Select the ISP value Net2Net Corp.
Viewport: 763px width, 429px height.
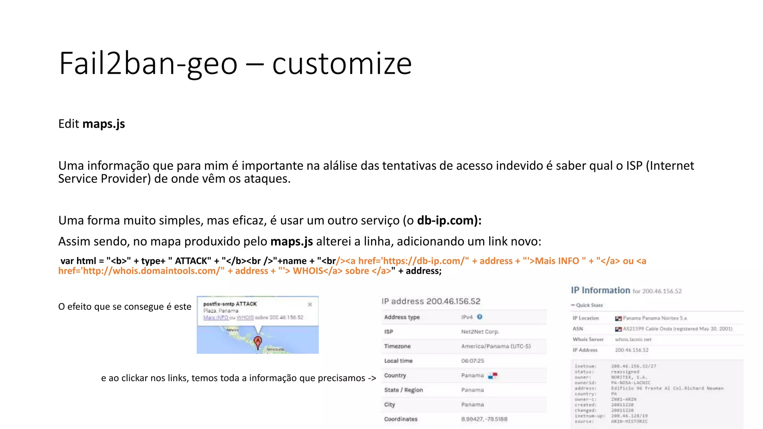tap(480, 332)
